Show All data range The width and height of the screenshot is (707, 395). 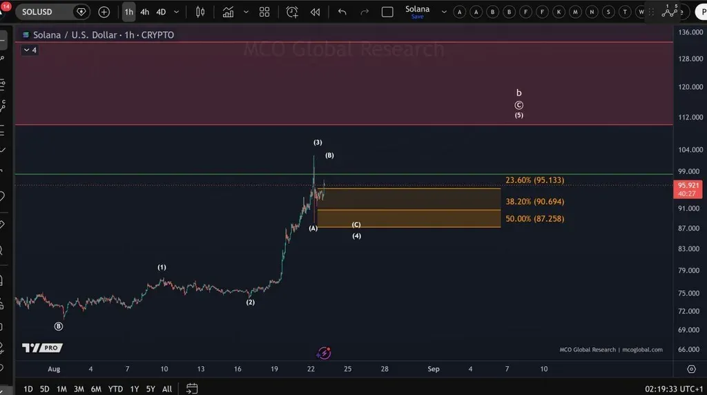[167, 389]
